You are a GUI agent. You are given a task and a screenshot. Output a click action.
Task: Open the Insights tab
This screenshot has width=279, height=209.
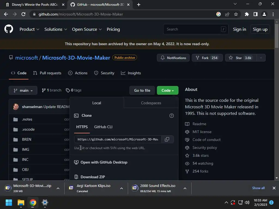(131, 73)
